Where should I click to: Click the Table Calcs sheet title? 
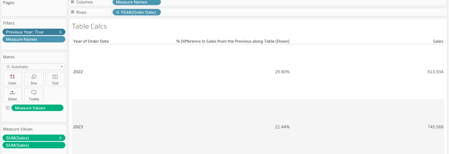[89, 26]
